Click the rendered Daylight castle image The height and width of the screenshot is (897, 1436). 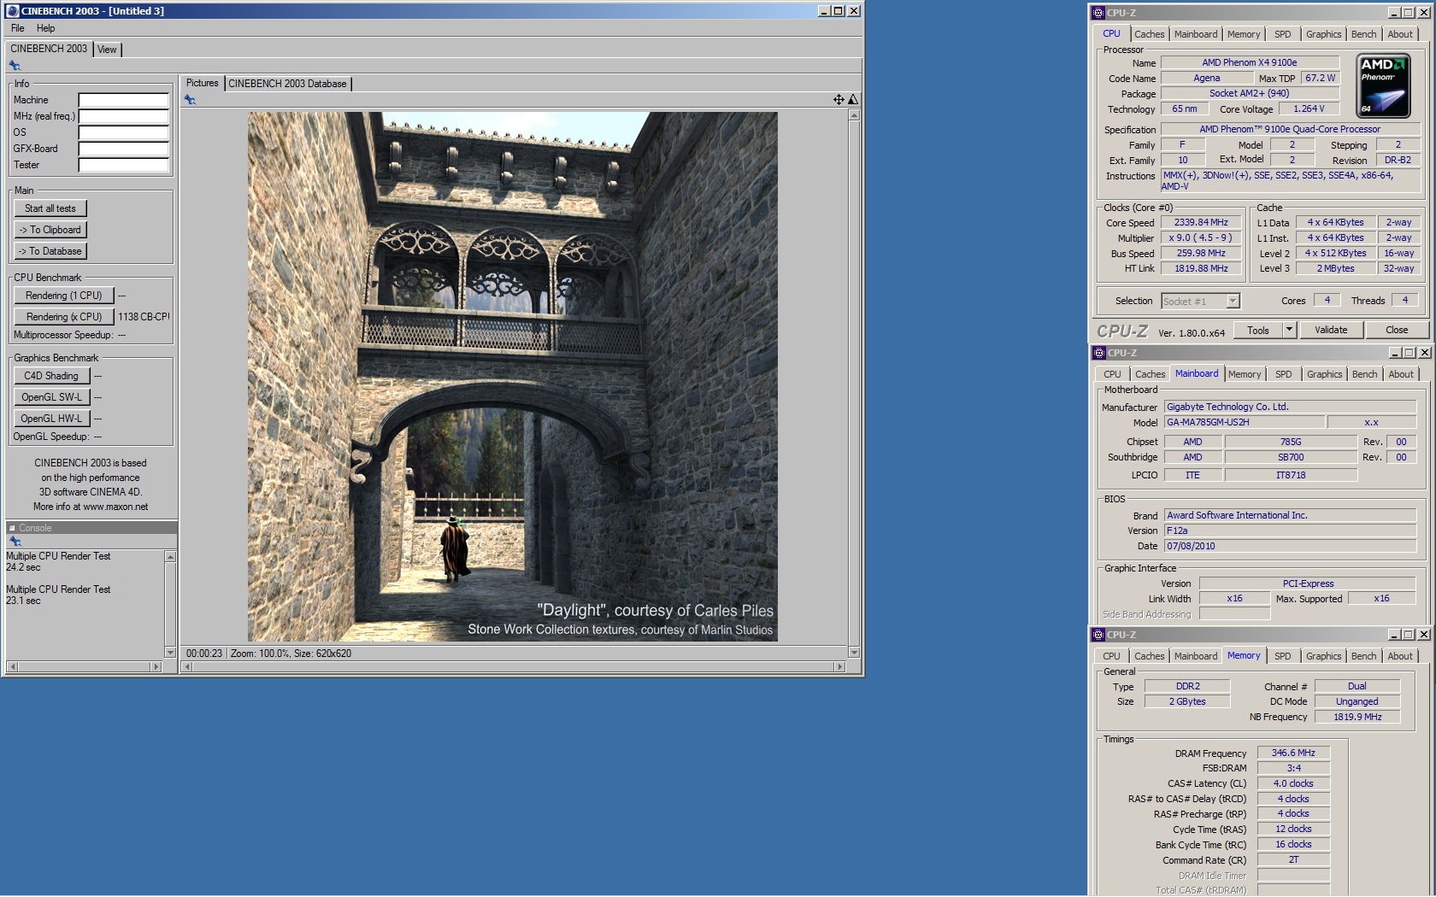coord(513,377)
